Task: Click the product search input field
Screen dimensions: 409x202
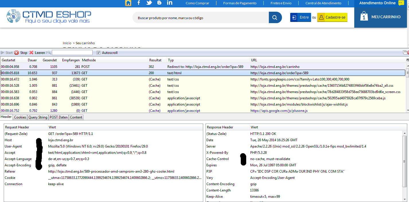Action: click(x=201, y=18)
